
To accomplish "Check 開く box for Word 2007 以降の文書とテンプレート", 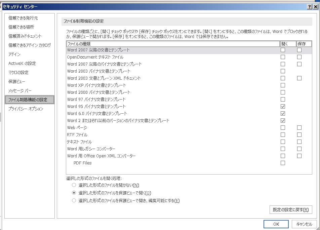I will click(x=283, y=50).
